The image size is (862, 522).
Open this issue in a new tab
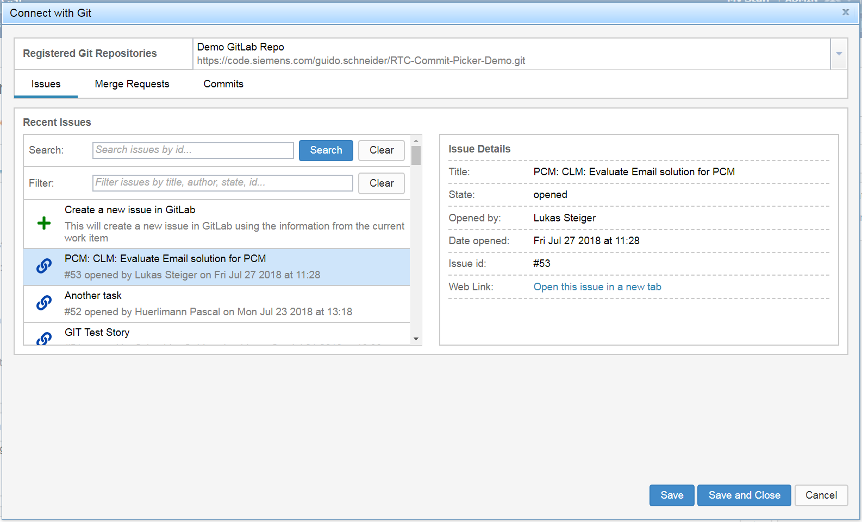597,287
